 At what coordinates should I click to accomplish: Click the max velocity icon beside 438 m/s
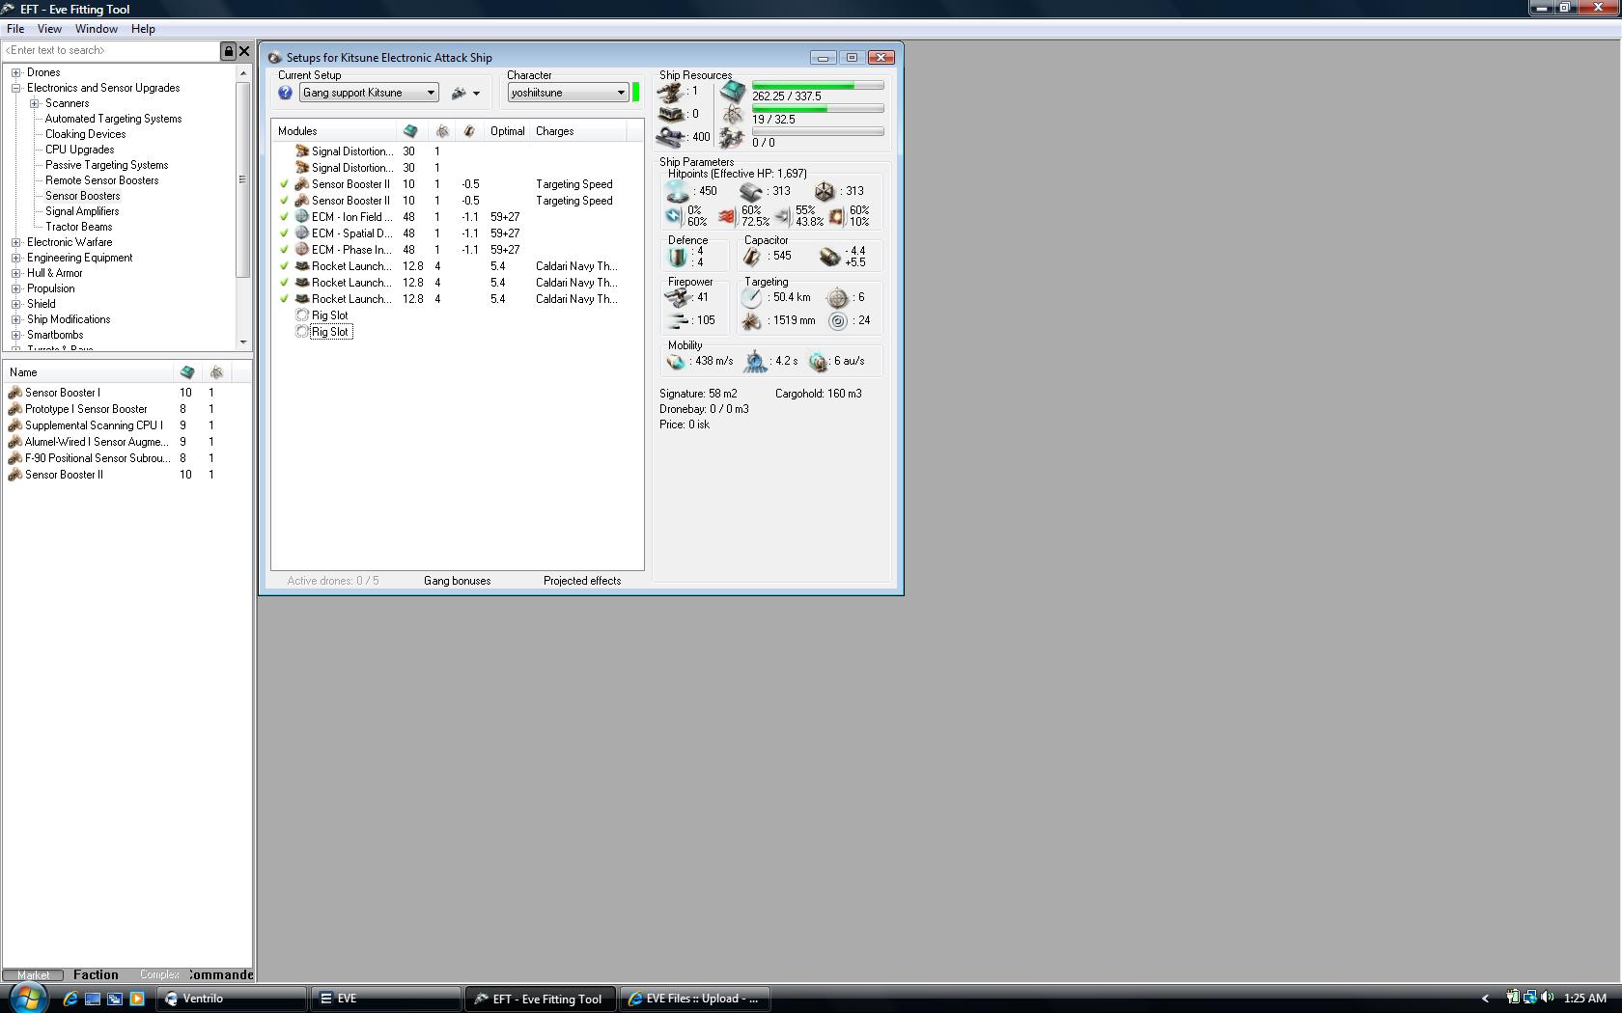(676, 362)
